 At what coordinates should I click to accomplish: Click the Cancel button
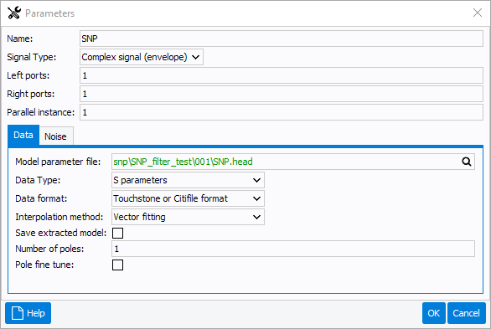[x=466, y=313]
